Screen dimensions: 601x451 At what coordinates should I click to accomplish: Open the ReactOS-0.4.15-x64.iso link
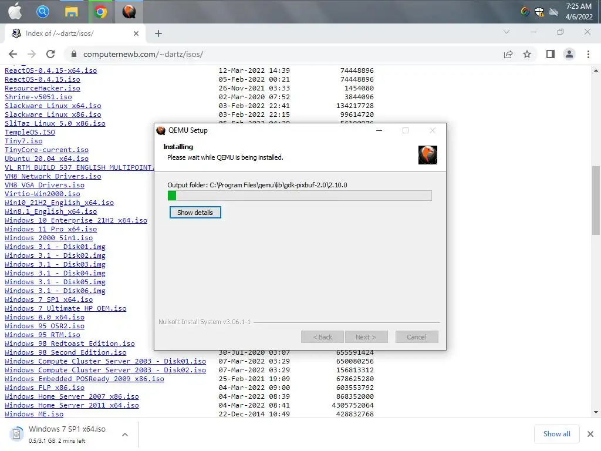[x=50, y=70]
